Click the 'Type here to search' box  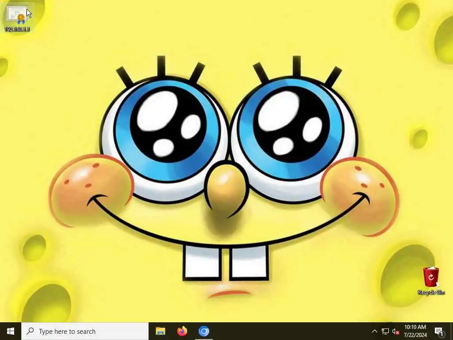85,331
